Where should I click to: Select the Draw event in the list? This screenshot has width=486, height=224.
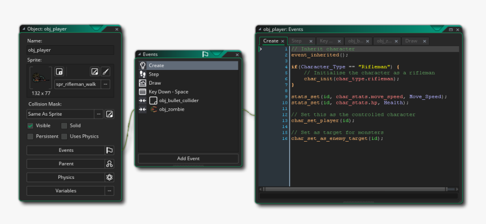pos(188,83)
